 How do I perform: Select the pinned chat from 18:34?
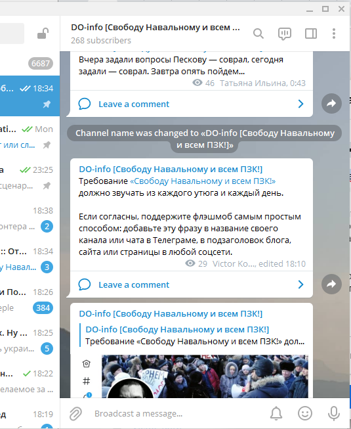(30, 96)
